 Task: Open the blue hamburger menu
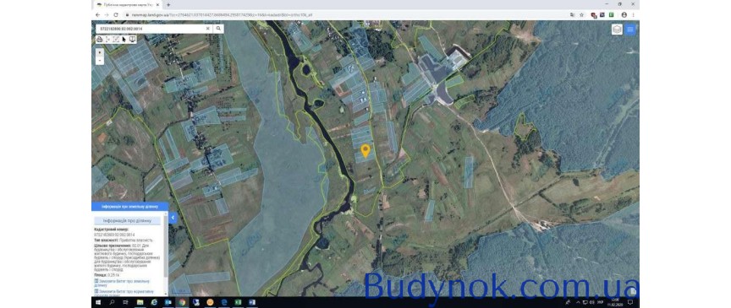point(629,30)
